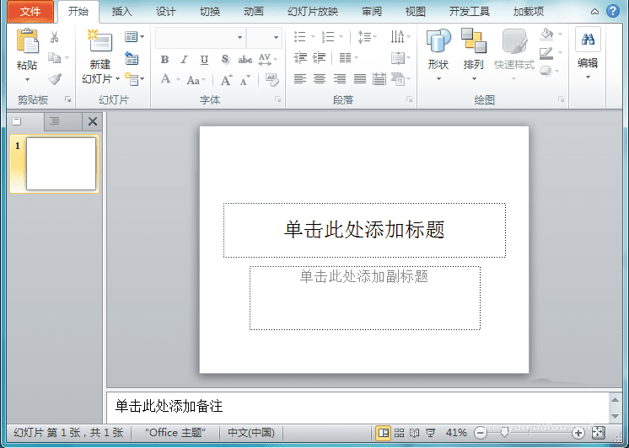The image size is (629, 448).
Task: Open the font name dropdown
Action: point(240,37)
